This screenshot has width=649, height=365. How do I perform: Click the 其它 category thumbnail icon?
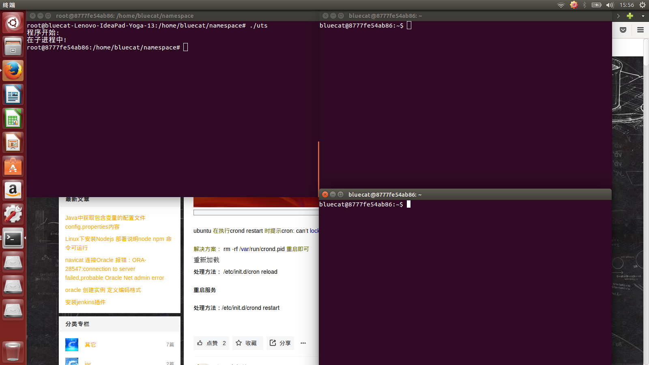click(x=72, y=345)
